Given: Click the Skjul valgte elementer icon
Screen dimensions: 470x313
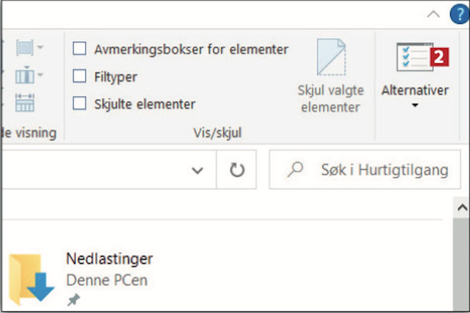Looking at the screenshot, I should pos(331,57).
